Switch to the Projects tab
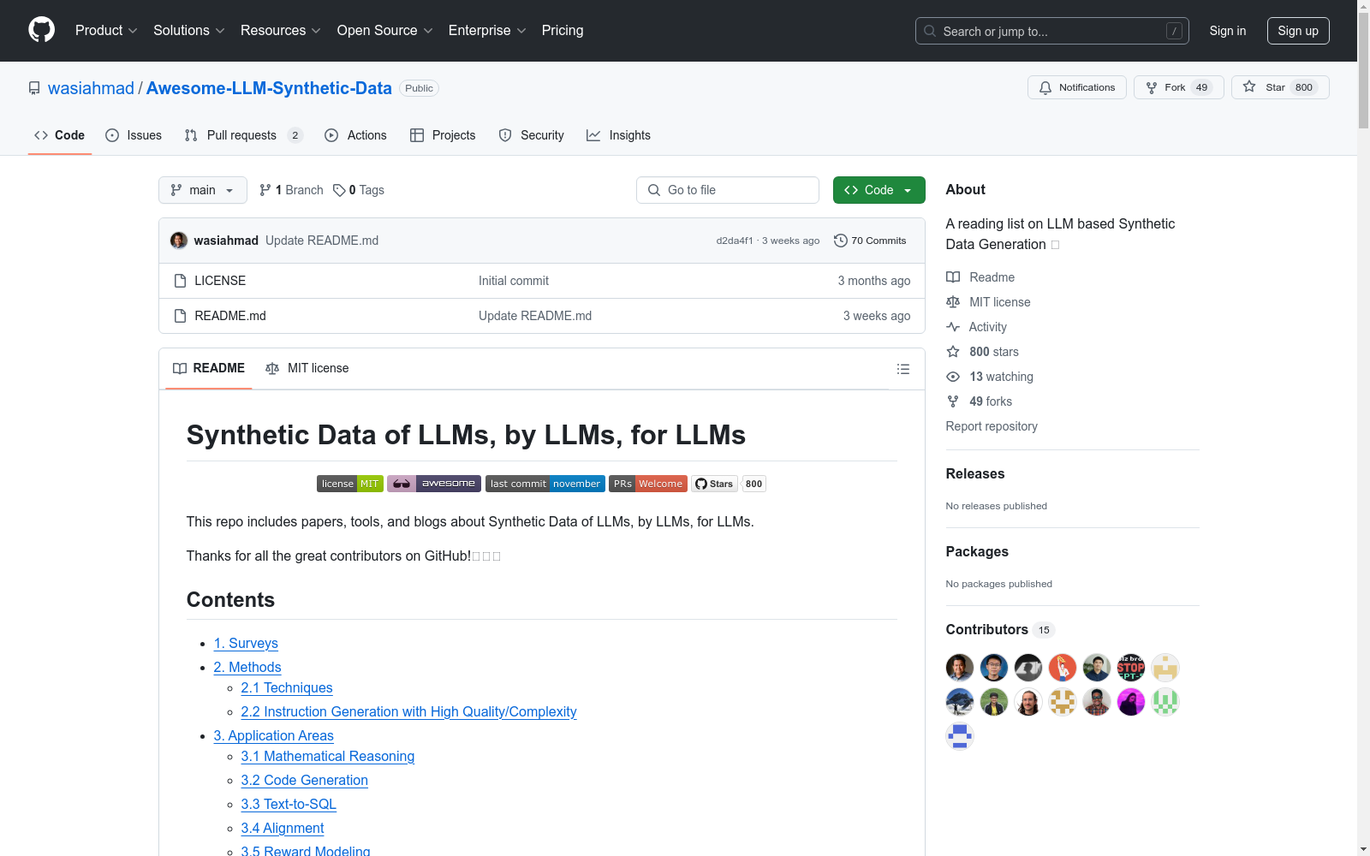 point(443,135)
